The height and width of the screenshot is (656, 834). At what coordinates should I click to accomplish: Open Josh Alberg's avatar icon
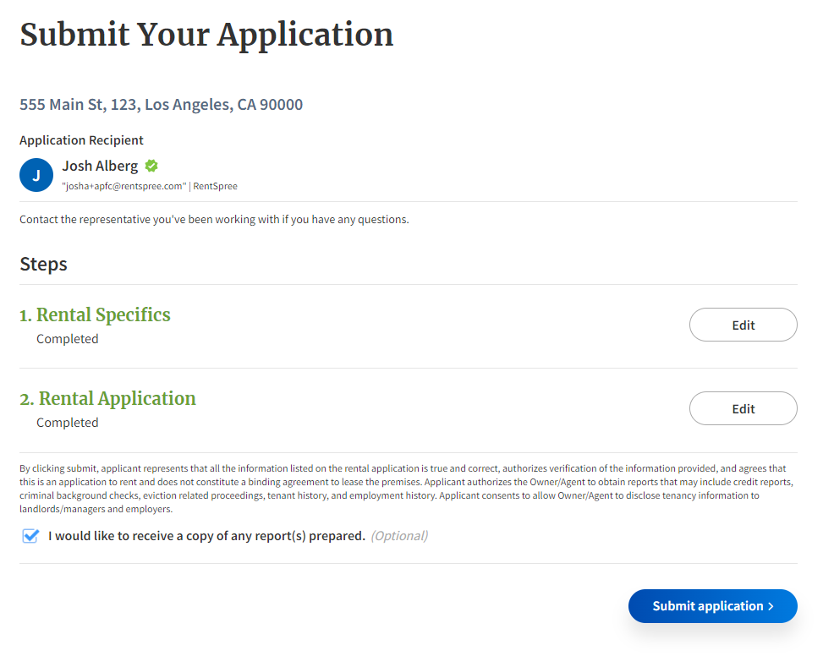[36, 174]
